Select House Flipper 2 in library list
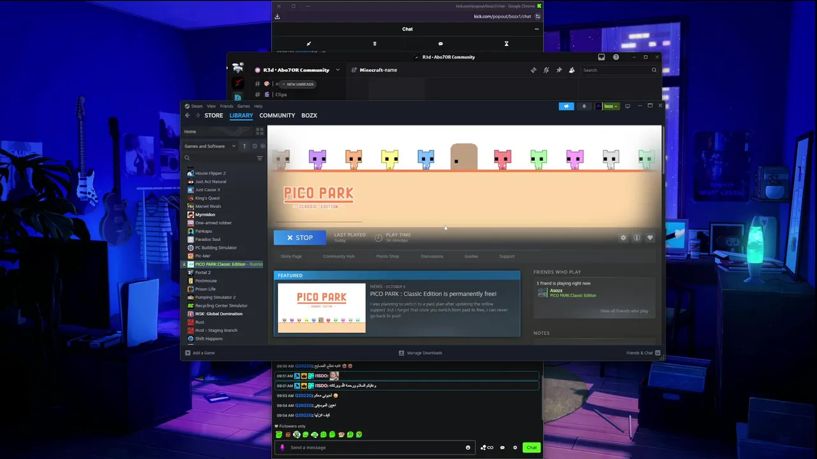This screenshot has height=459, width=817. (x=210, y=173)
